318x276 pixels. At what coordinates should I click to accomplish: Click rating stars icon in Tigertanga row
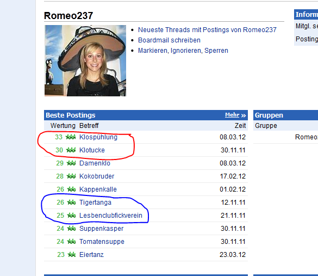click(x=71, y=203)
